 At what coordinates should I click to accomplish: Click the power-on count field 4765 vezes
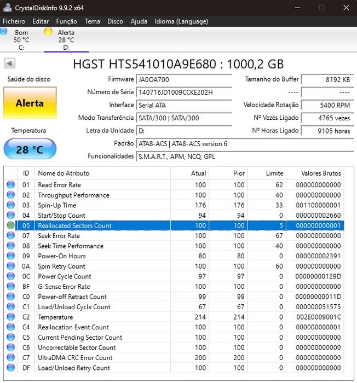pyautogui.click(x=327, y=118)
